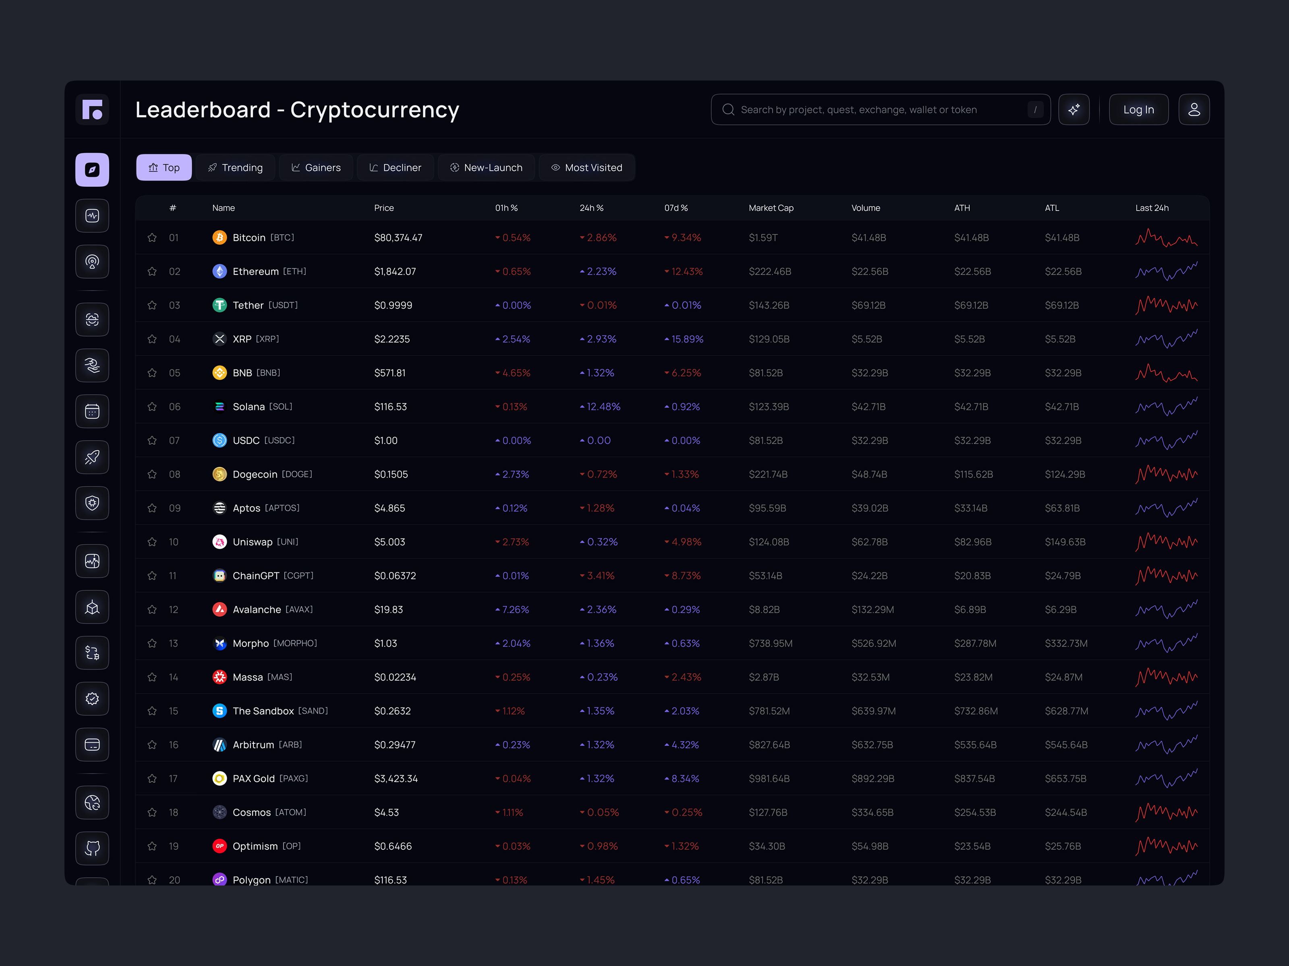Click the Volume column header

(866, 208)
